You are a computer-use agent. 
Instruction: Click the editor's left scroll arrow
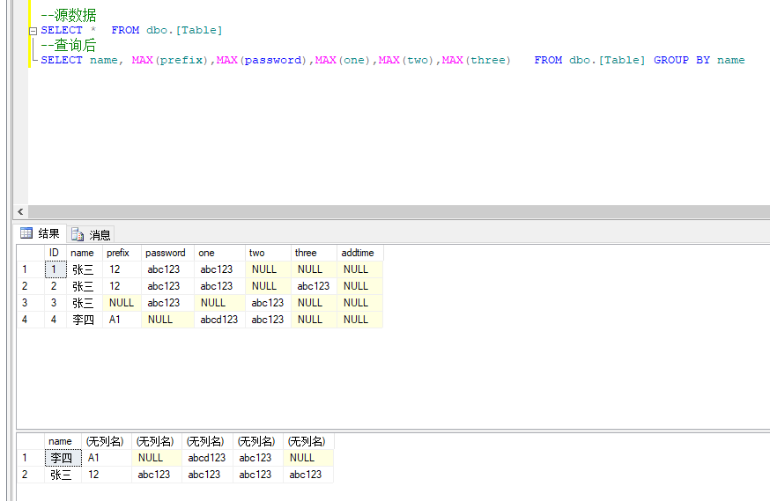pos(20,212)
